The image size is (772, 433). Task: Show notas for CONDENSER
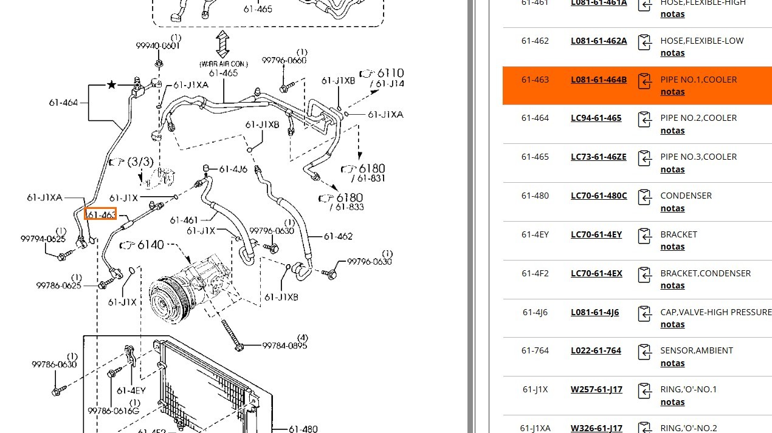click(x=672, y=208)
